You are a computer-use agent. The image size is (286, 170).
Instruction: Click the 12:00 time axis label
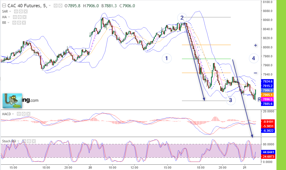(134, 167)
